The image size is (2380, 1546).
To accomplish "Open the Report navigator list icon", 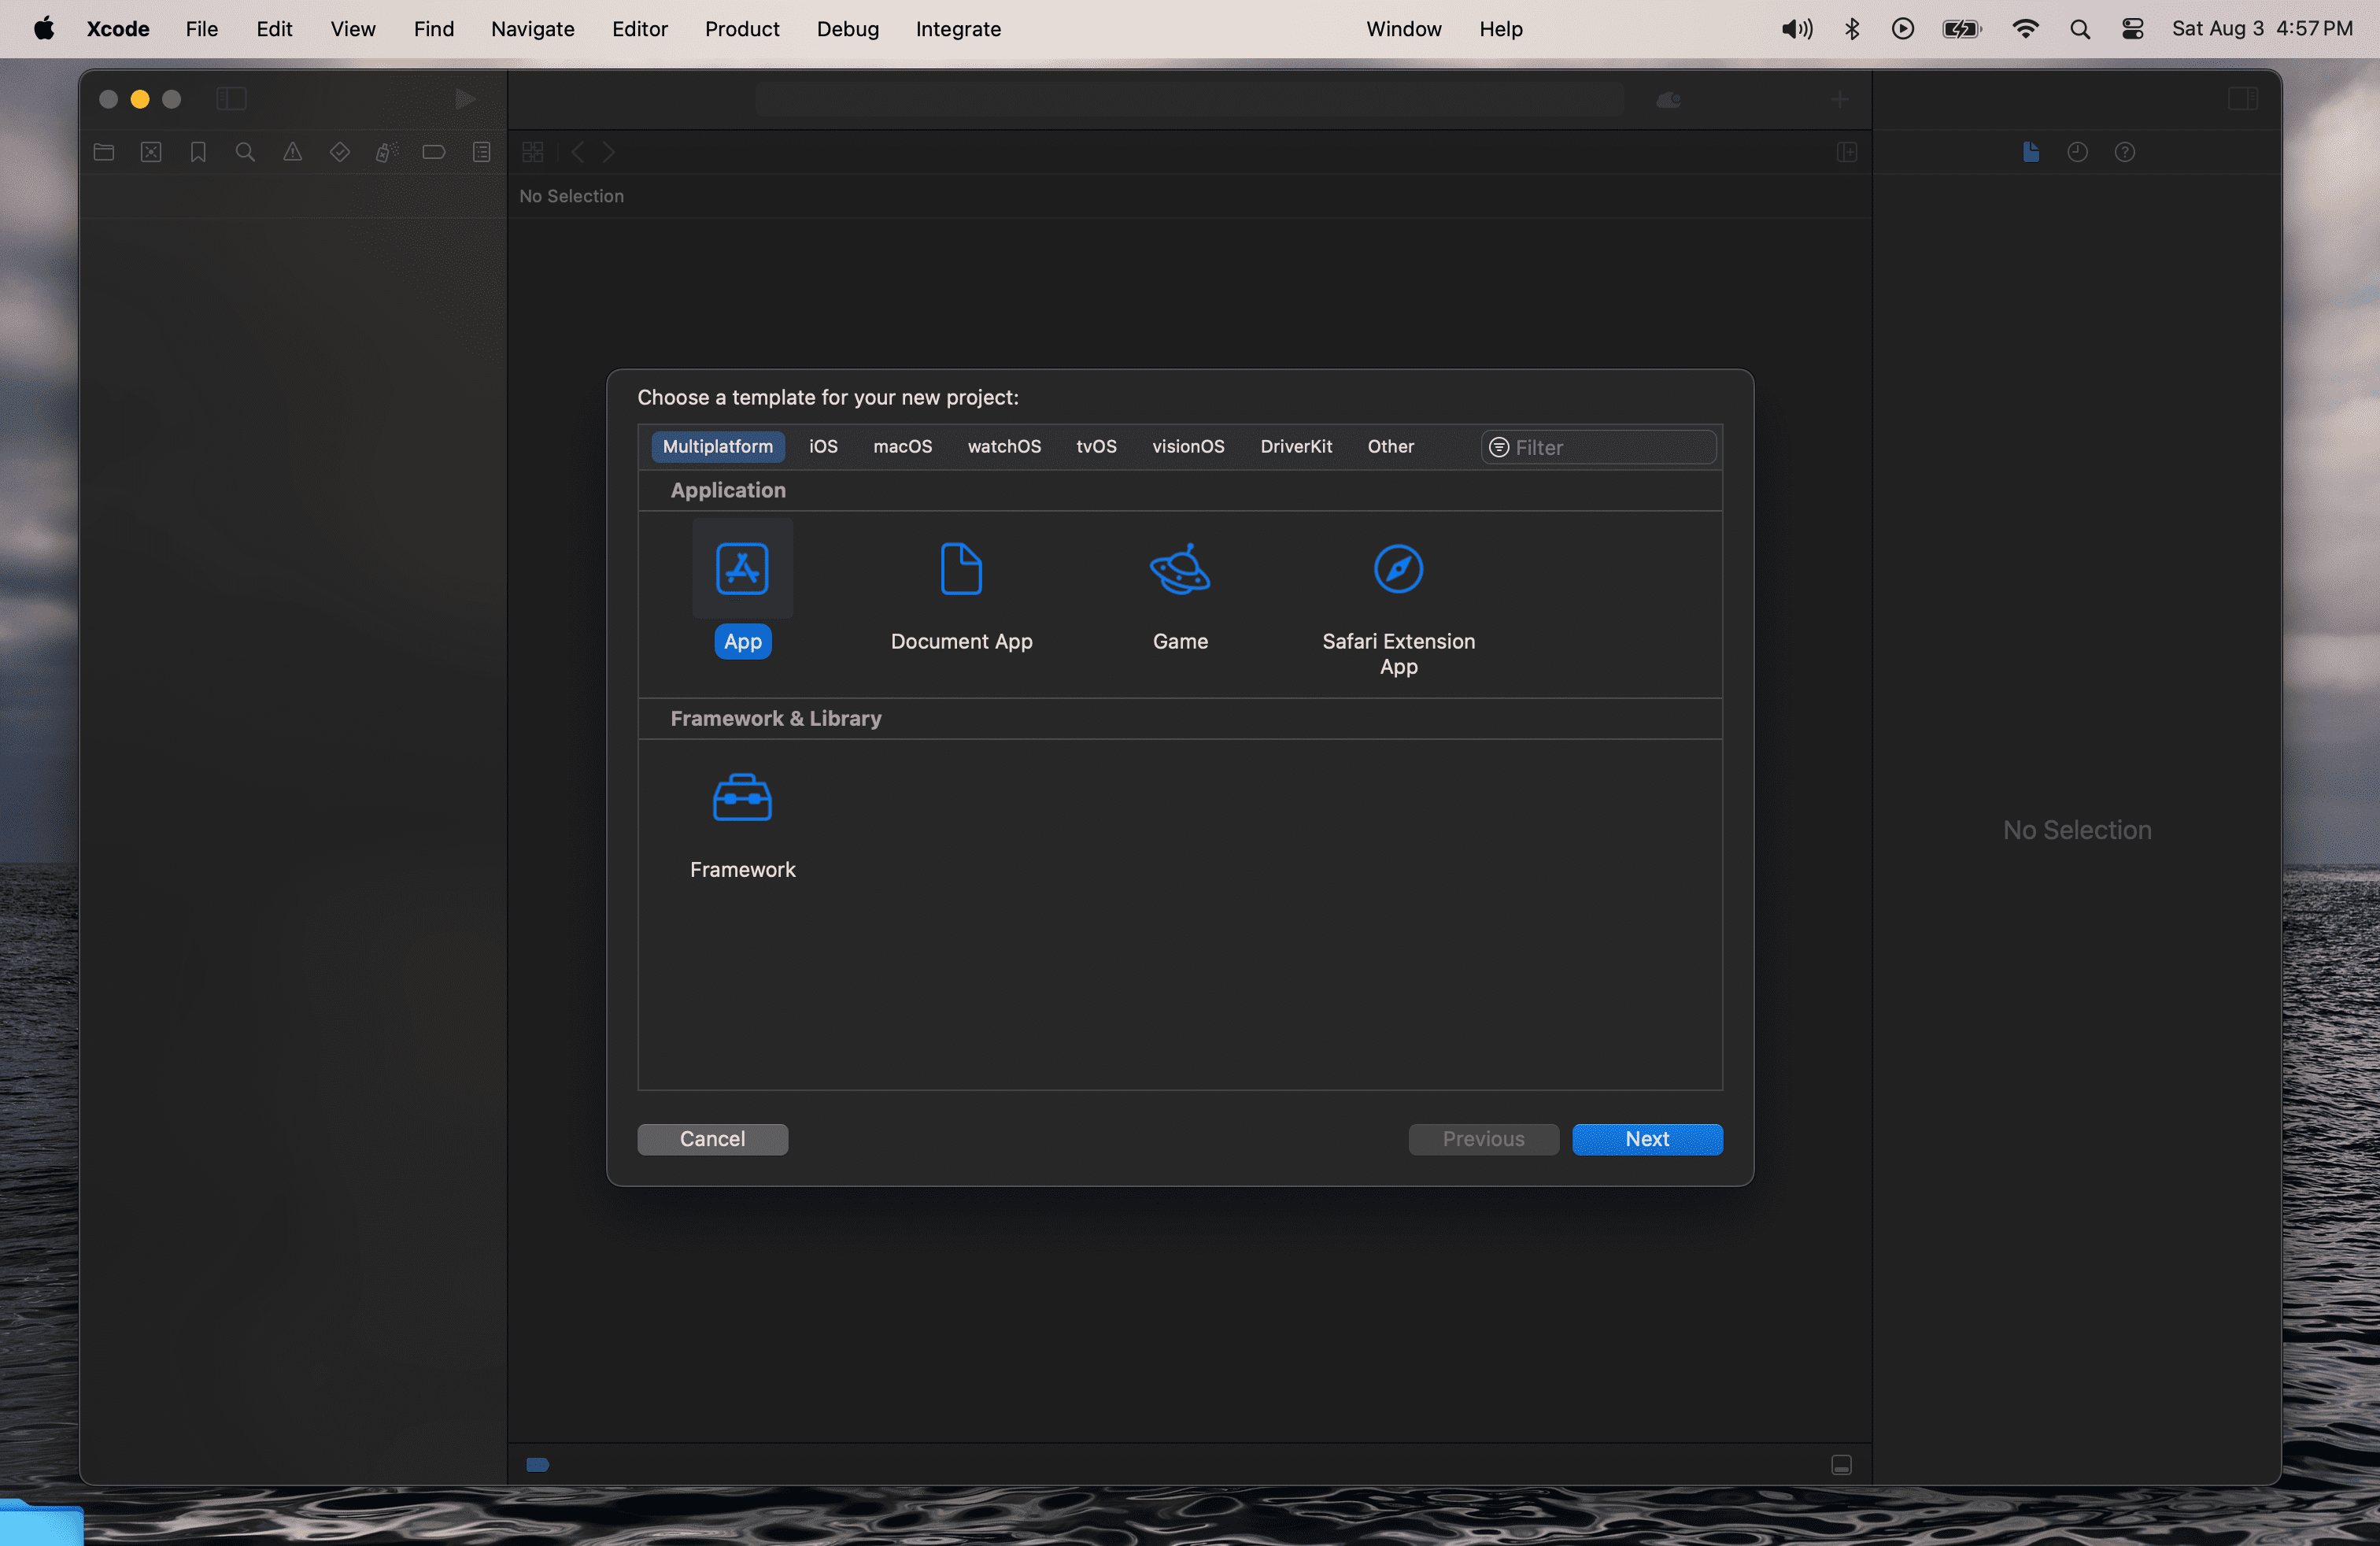I will tap(481, 152).
